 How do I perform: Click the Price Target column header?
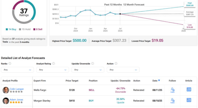tap(72, 81)
